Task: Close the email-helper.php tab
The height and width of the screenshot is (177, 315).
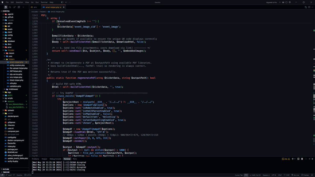Action: tap(64, 7)
